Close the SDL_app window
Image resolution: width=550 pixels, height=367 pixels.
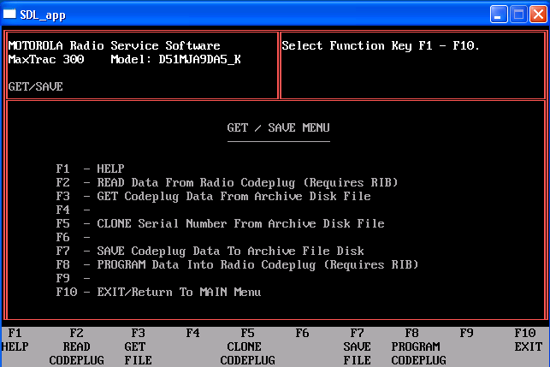tap(538, 15)
